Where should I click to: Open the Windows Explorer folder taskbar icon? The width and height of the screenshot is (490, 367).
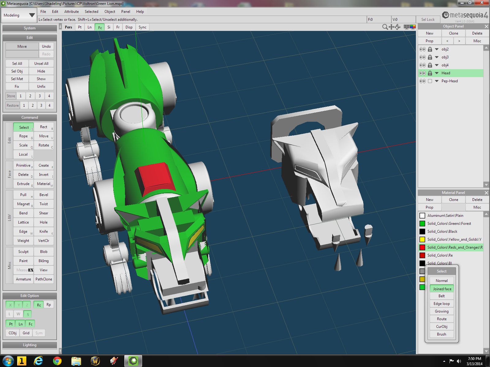[x=76, y=361]
